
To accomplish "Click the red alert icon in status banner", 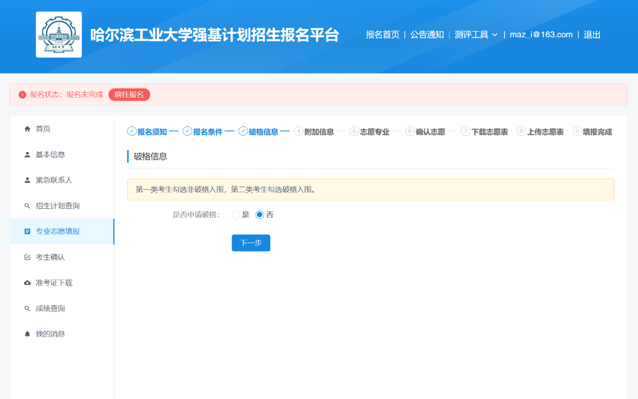I will [22, 95].
